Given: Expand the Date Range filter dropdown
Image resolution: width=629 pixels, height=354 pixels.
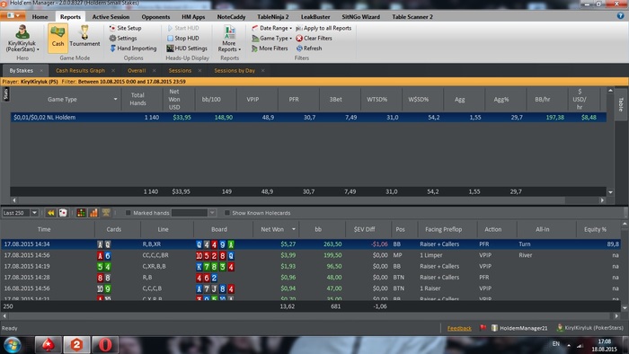Looking at the screenshot, I should [x=271, y=28].
